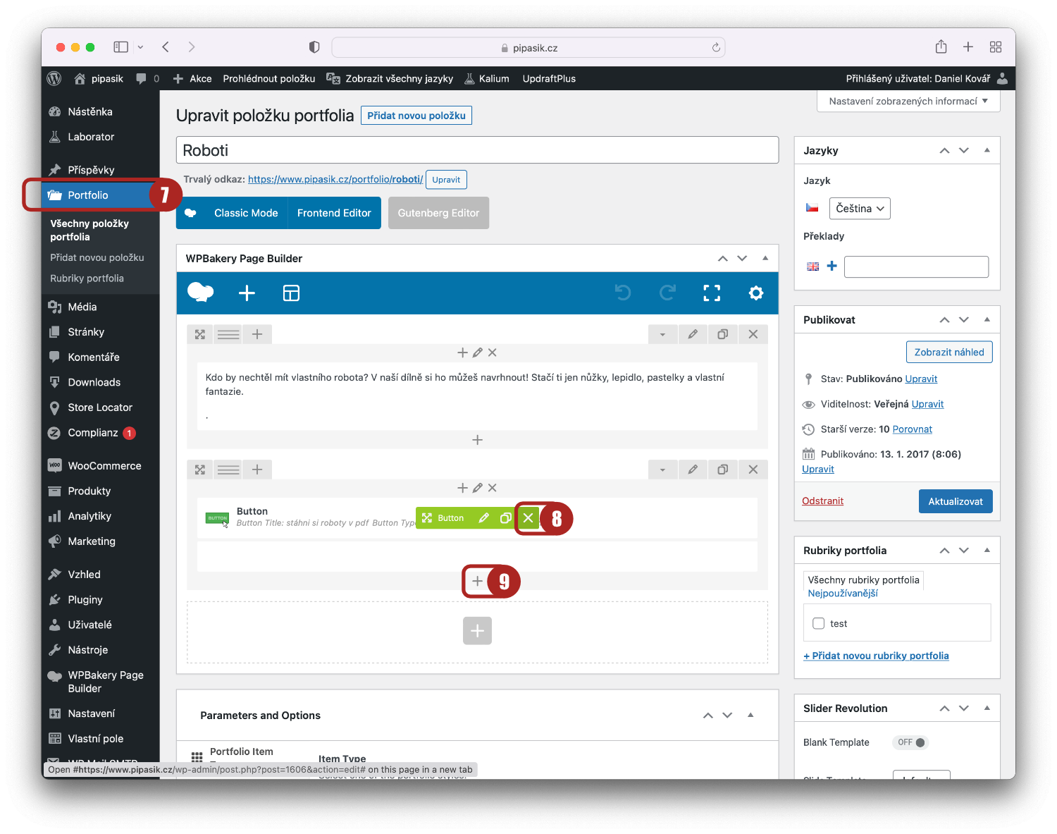Click the Roboti title input field
Screen dimensions: 1057x834
477,150
